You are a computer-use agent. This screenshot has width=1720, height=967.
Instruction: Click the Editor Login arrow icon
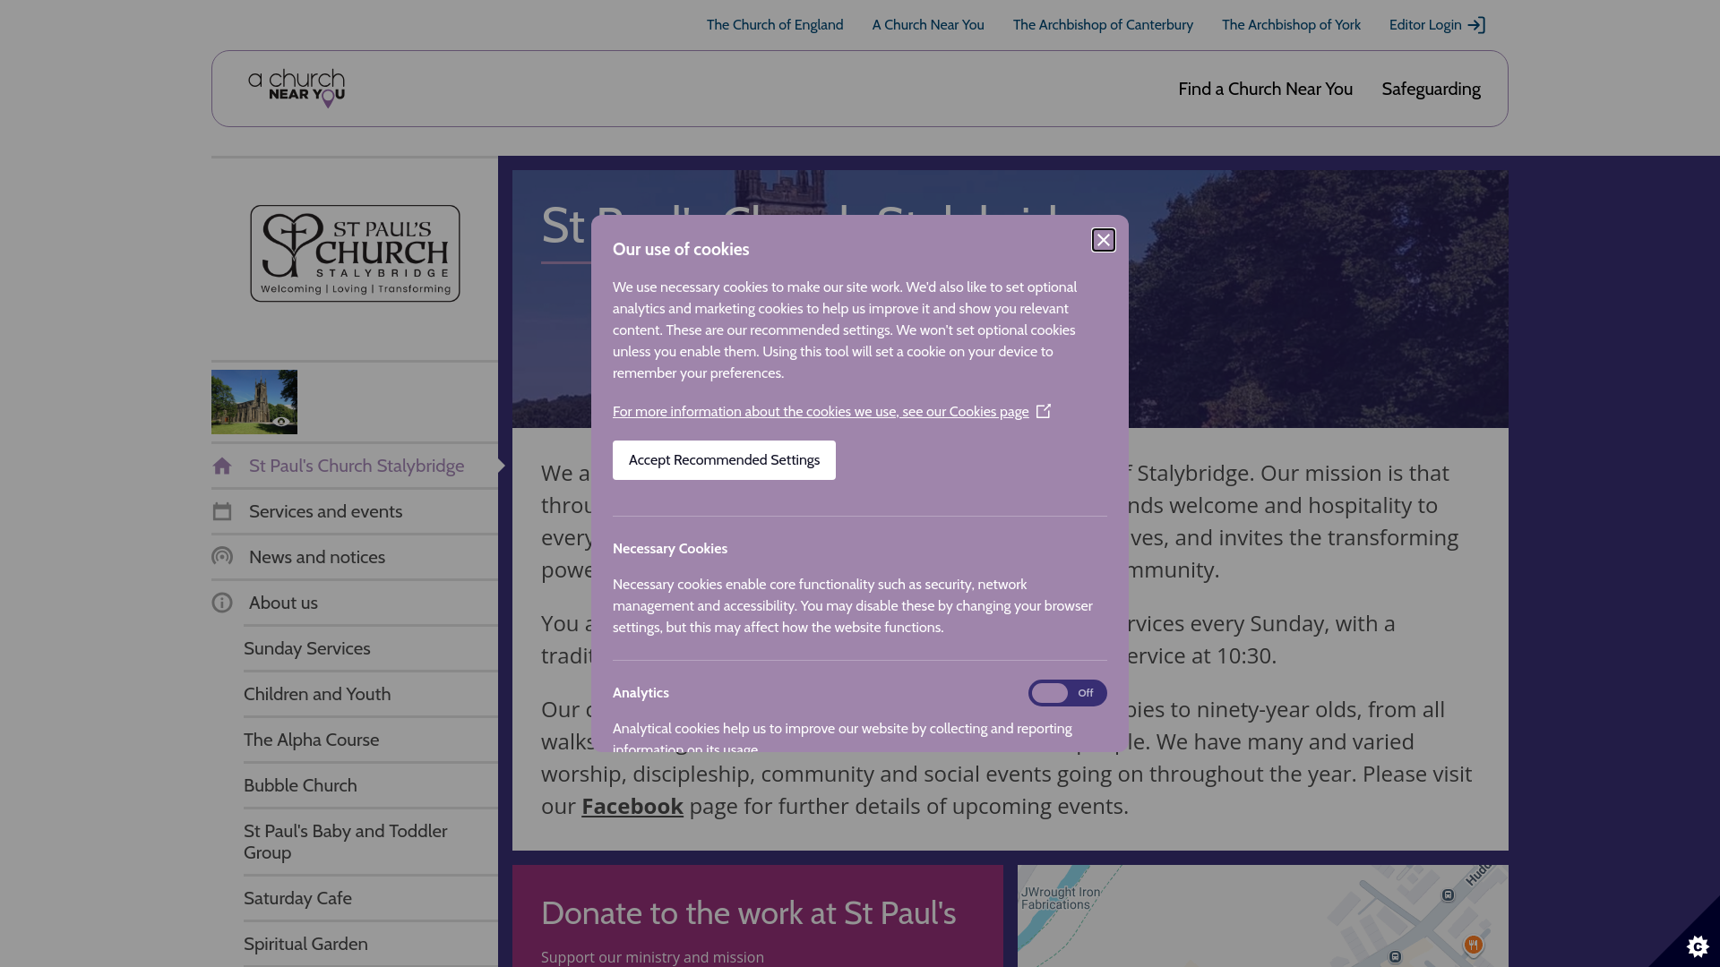(1476, 25)
